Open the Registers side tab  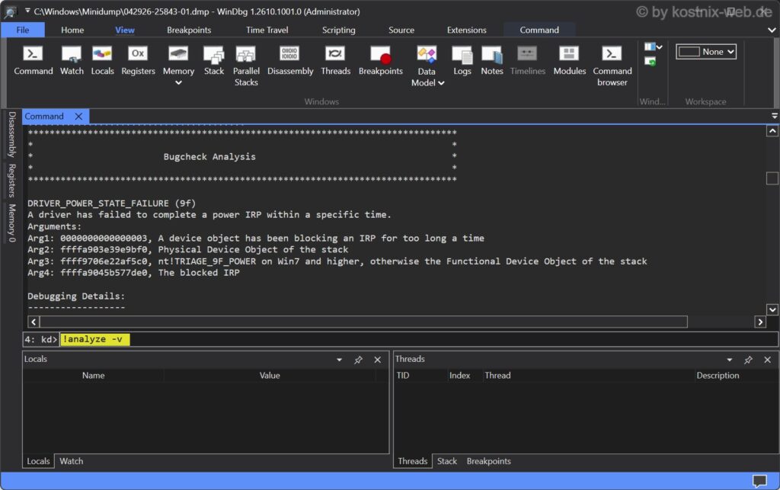(x=12, y=181)
